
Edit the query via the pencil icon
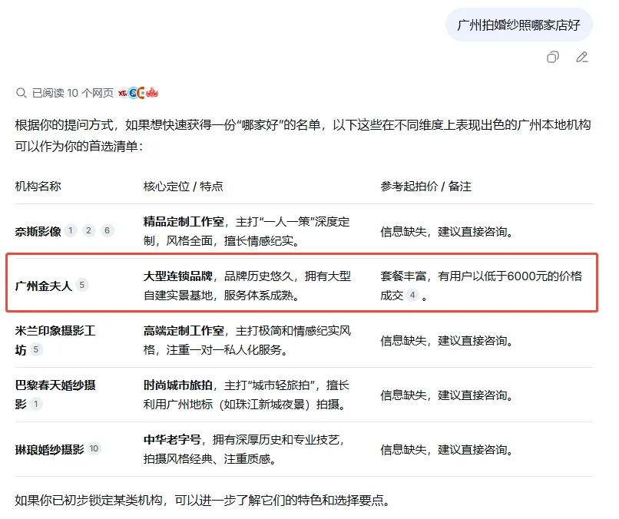pyautogui.click(x=581, y=58)
